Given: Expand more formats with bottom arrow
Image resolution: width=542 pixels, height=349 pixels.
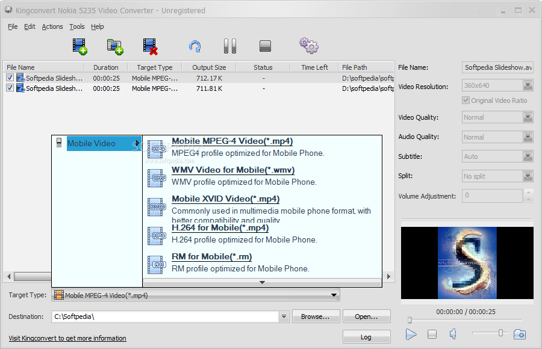Looking at the screenshot, I should [263, 282].
